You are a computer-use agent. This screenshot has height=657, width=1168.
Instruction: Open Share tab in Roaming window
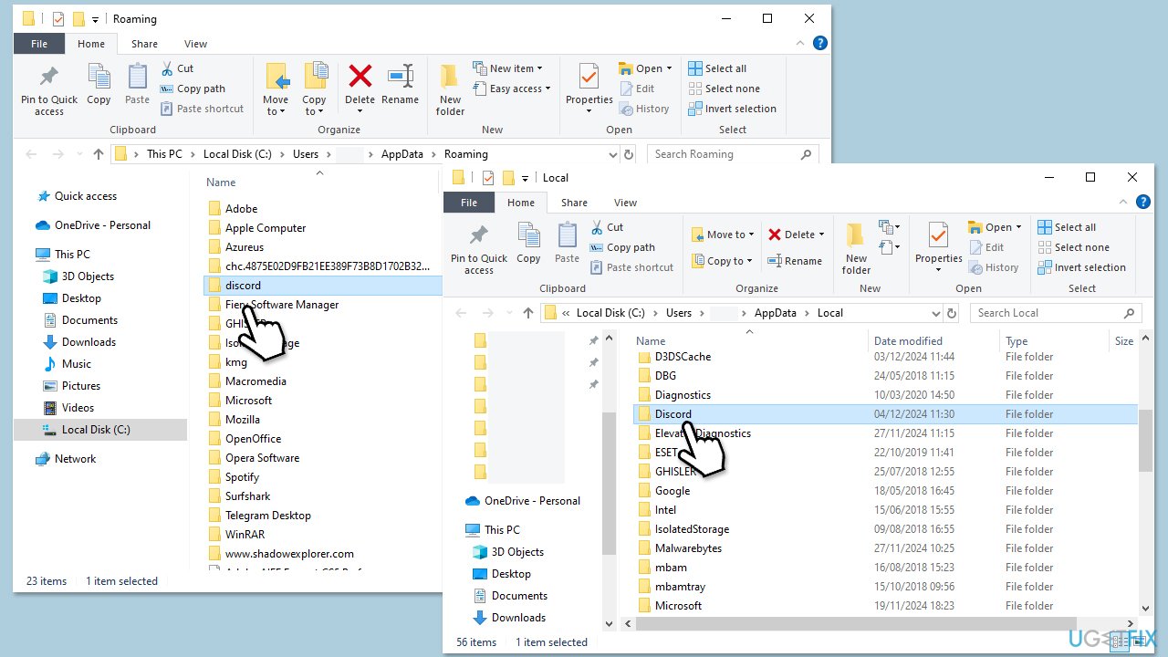144,44
